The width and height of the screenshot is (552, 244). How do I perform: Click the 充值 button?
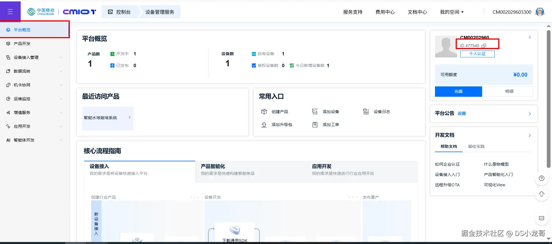[x=458, y=91]
